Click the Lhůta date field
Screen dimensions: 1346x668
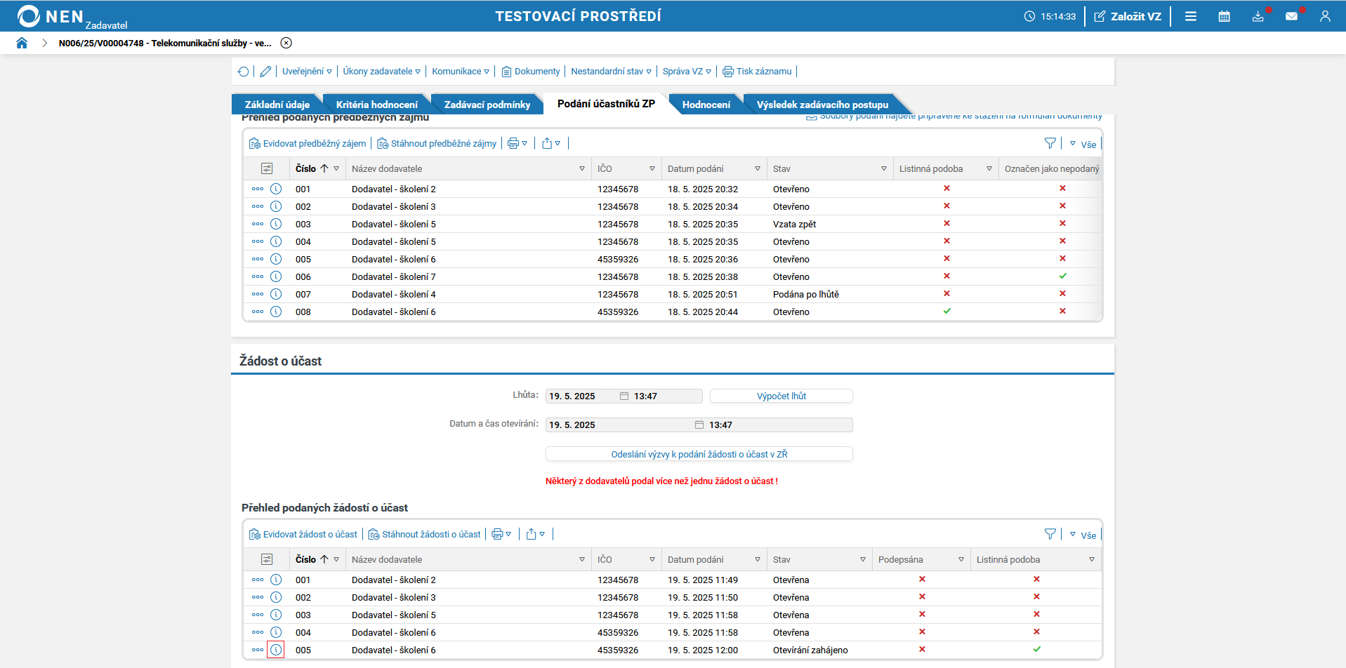coord(581,396)
